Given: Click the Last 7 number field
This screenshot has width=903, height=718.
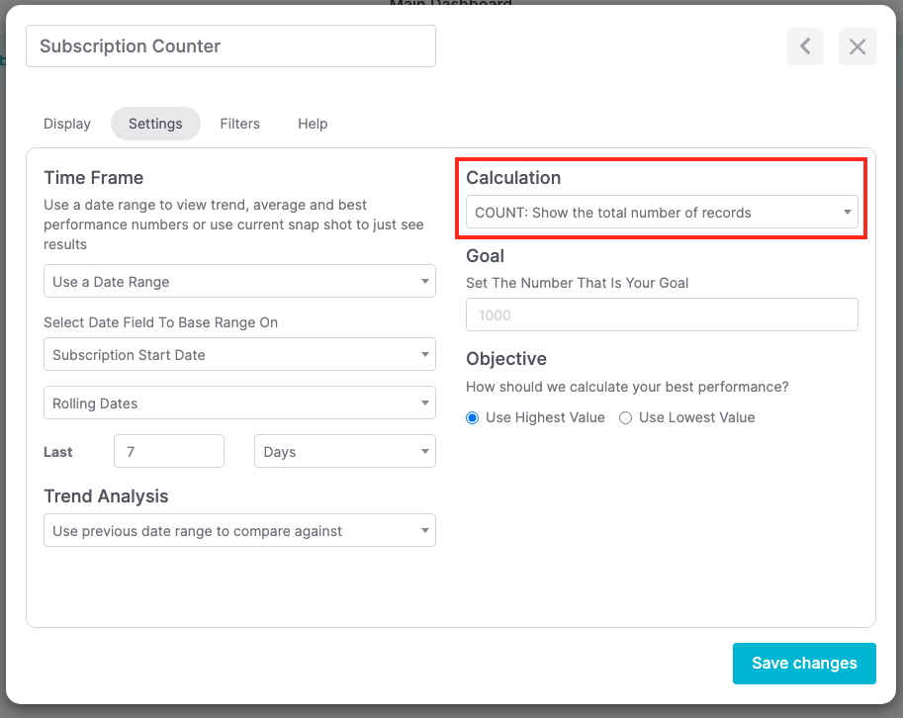Looking at the screenshot, I should coord(168,452).
